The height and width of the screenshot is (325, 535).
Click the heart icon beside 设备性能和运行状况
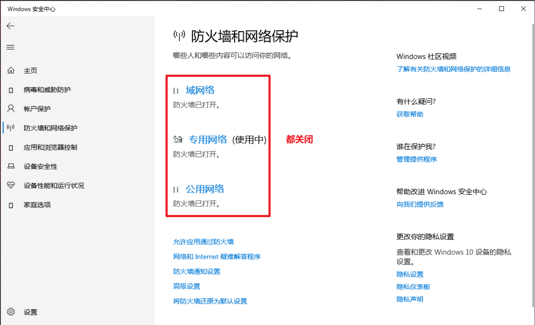click(11, 185)
